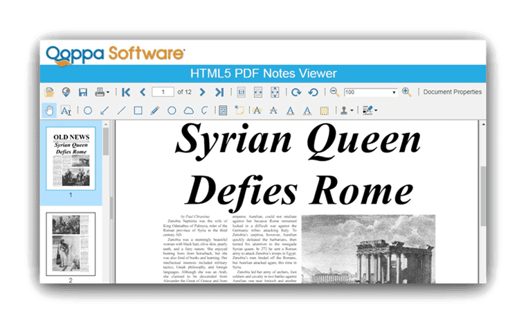Click the page number field
Screen dimensions: 526x330
click(x=163, y=92)
